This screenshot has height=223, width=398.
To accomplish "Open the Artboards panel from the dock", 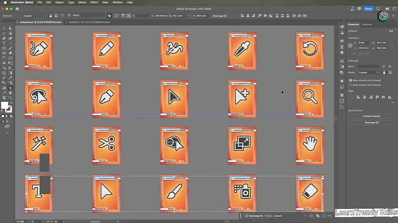I will click(x=342, y=107).
